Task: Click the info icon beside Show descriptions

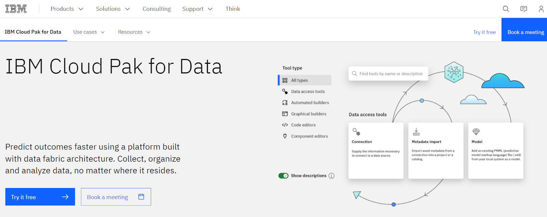Action: pyautogui.click(x=331, y=176)
